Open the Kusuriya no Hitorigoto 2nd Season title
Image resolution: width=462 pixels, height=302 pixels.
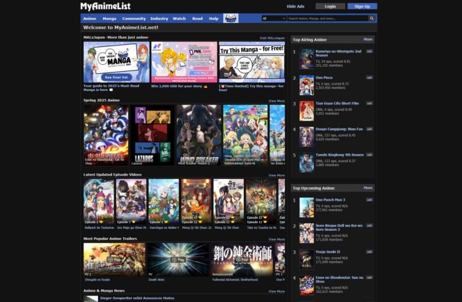338,53
